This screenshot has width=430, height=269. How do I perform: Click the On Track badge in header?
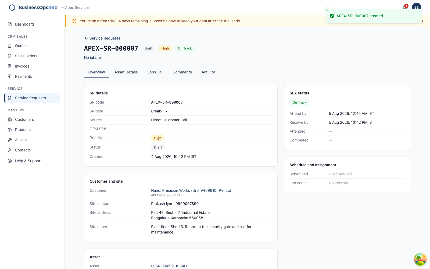pyautogui.click(x=185, y=48)
